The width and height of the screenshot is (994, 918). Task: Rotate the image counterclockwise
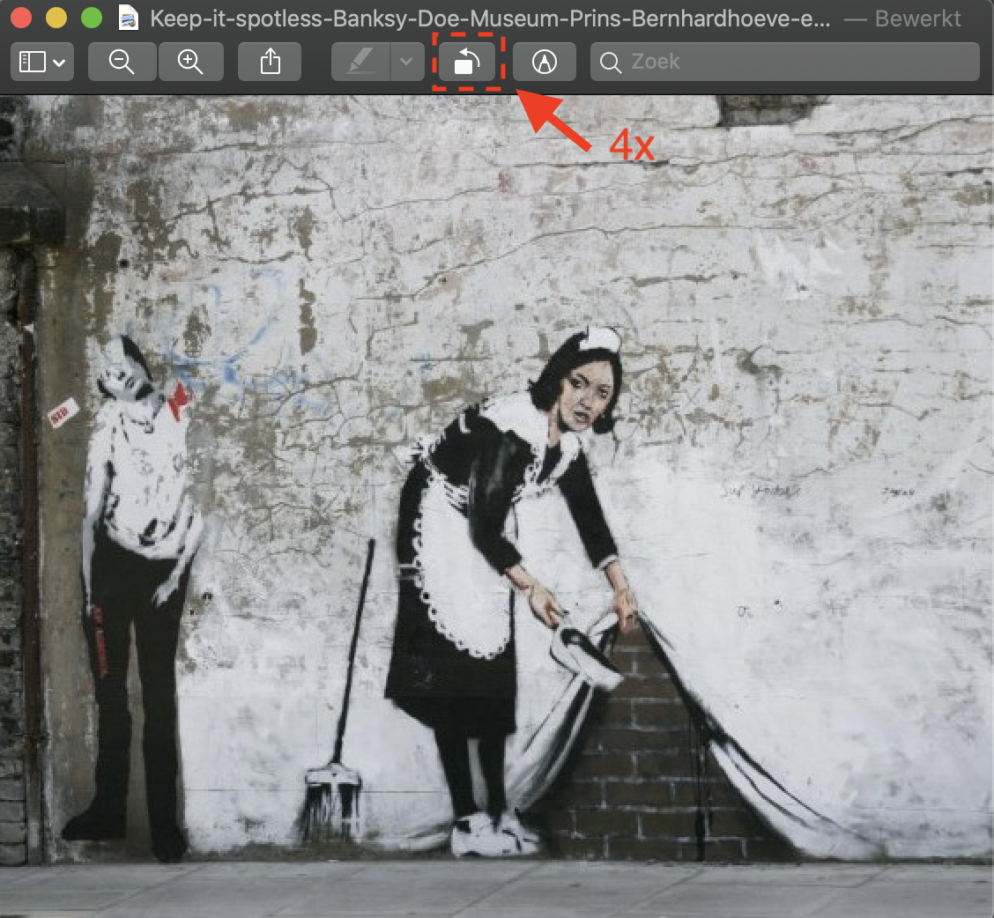467,63
